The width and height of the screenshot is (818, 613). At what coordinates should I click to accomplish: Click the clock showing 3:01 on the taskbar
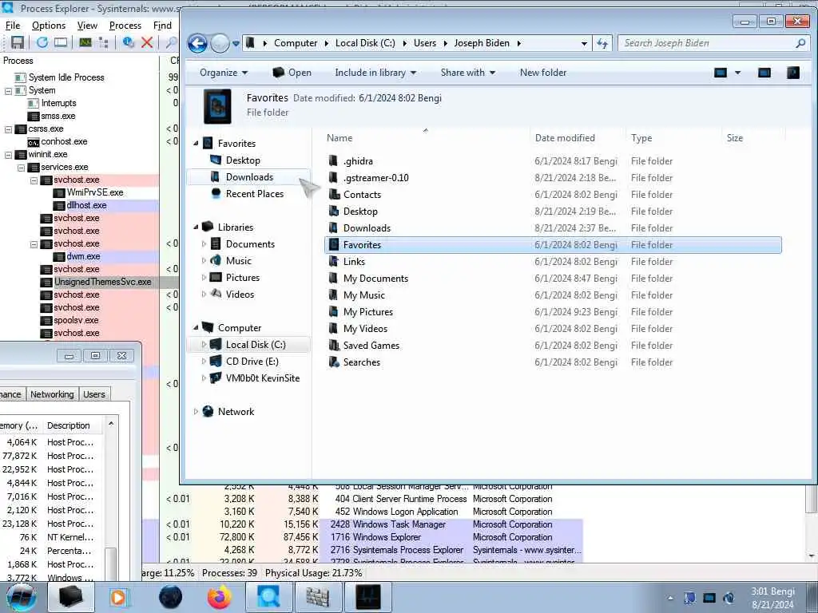click(x=772, y=591)
